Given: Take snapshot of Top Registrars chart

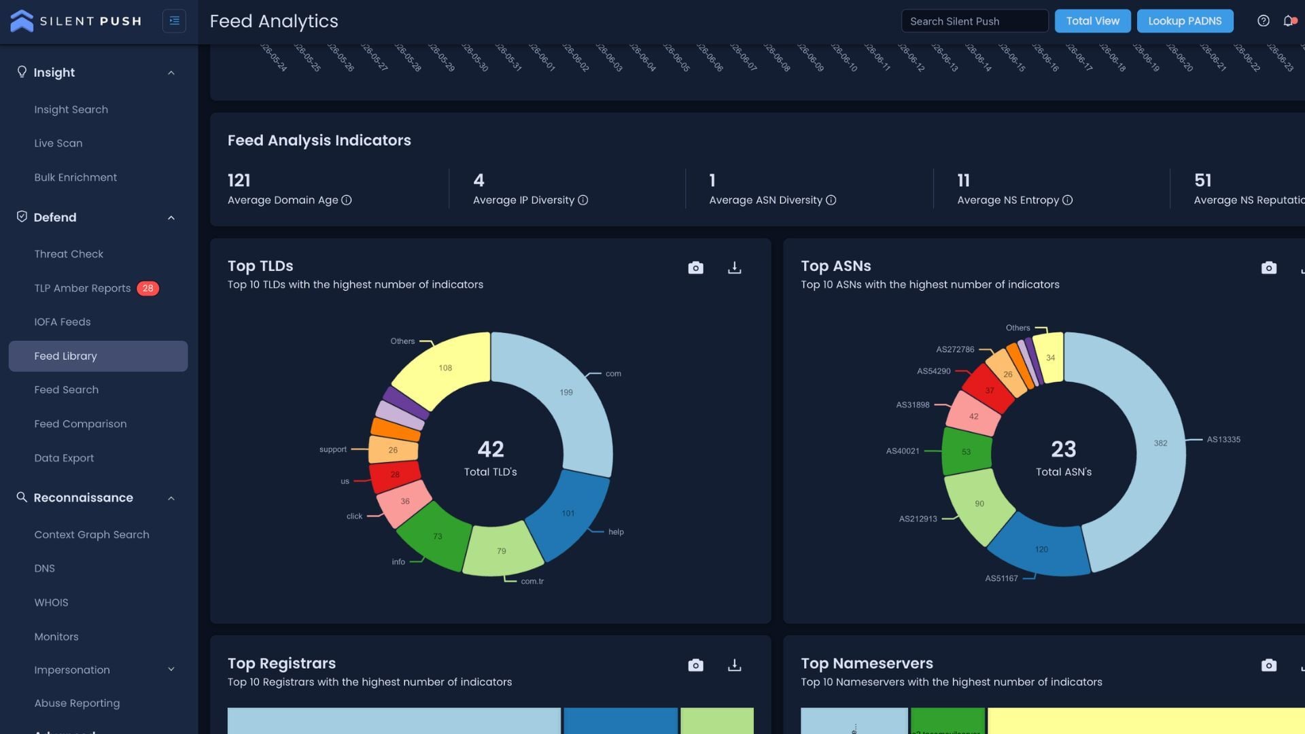Looking at the screenshot, I should [695, 665].
